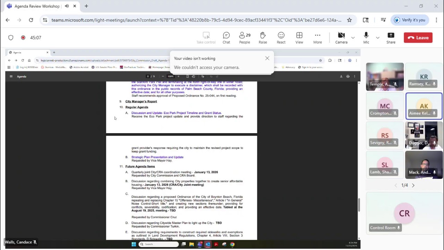
Task: Click the browser address bar URL
Action: pos(196,20)
